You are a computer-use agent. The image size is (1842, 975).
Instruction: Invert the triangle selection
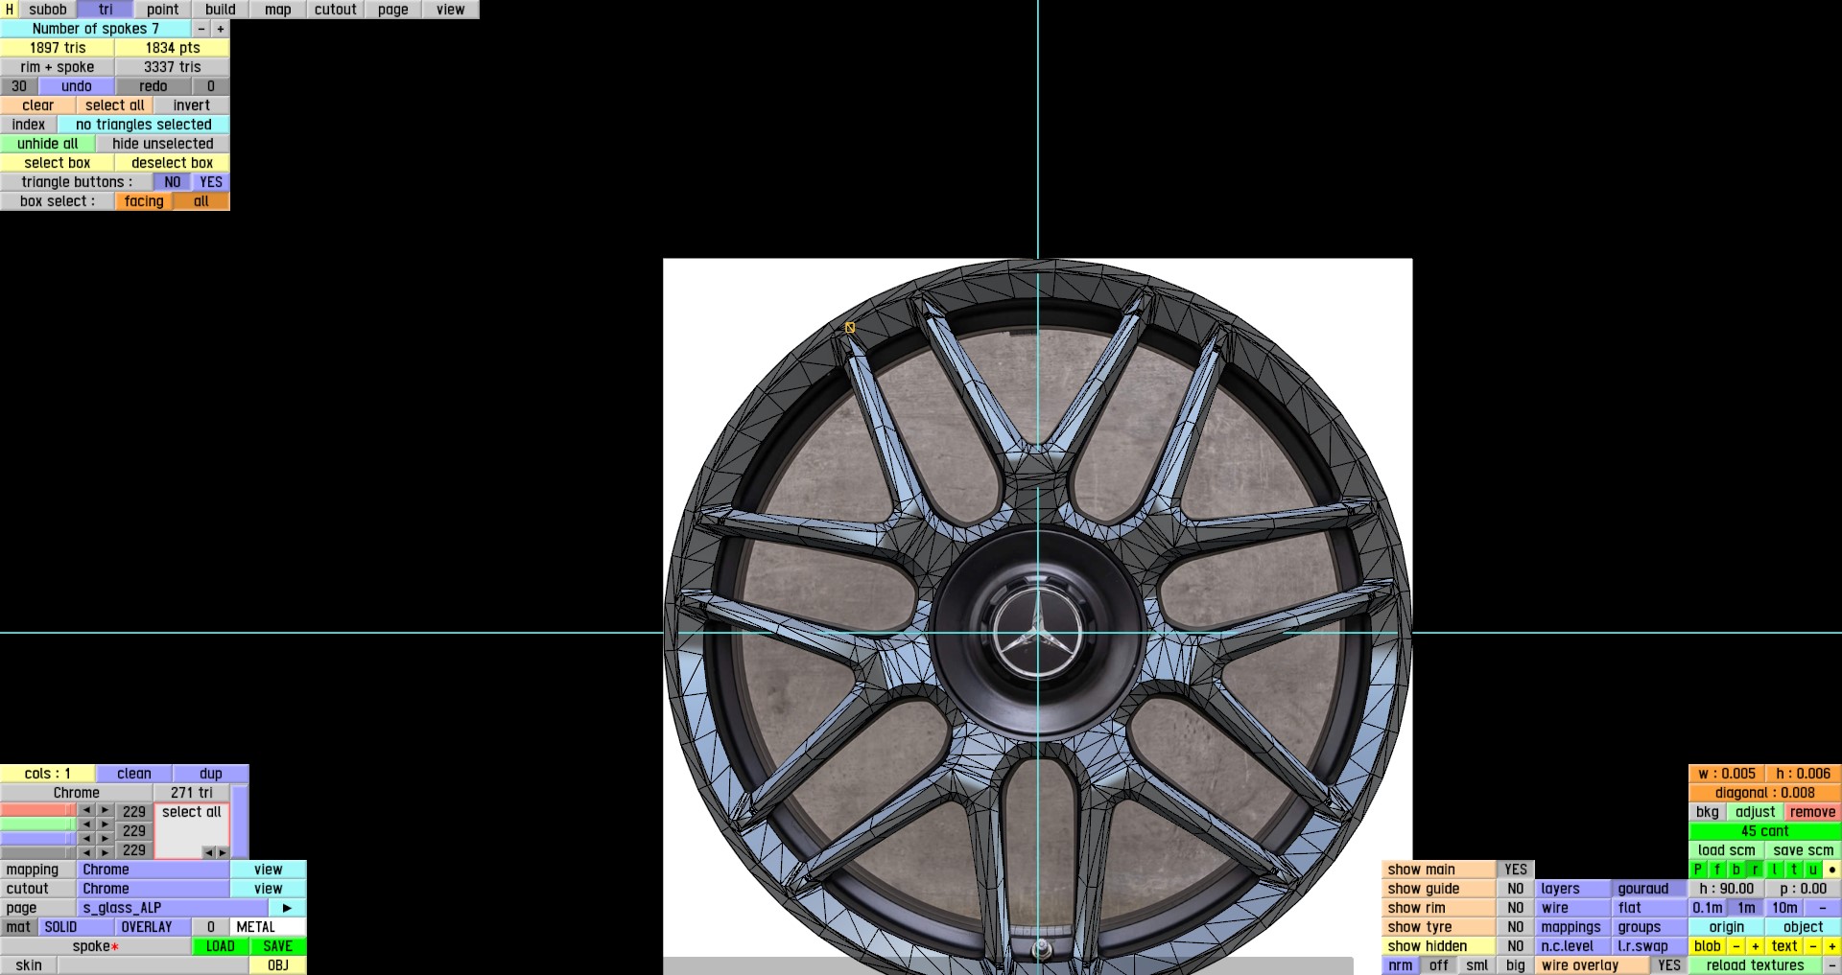[192, 105]
